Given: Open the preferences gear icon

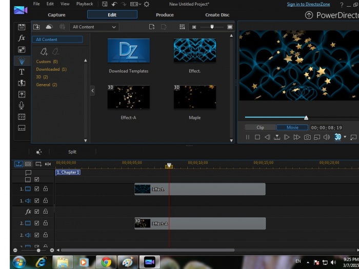Looking at the screenshot, I should click(x=147, y=4).
